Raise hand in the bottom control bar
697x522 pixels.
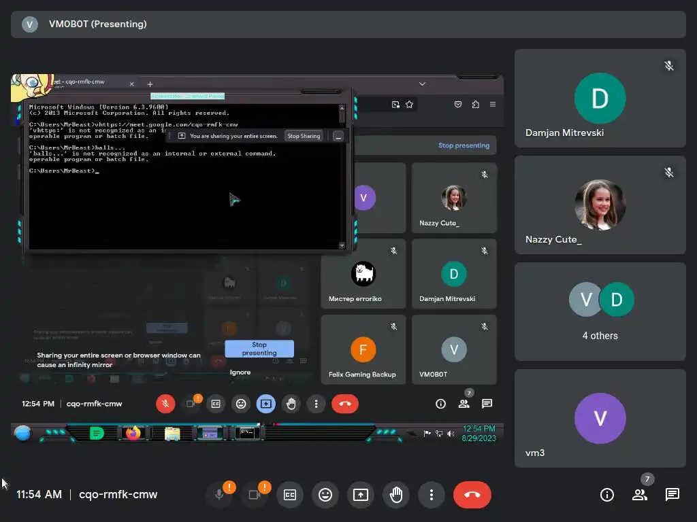coord(396,495)
